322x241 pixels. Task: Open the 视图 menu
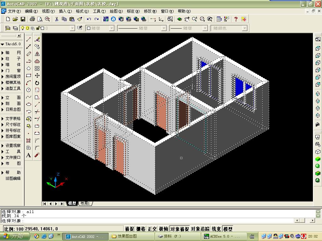(48, 11)
